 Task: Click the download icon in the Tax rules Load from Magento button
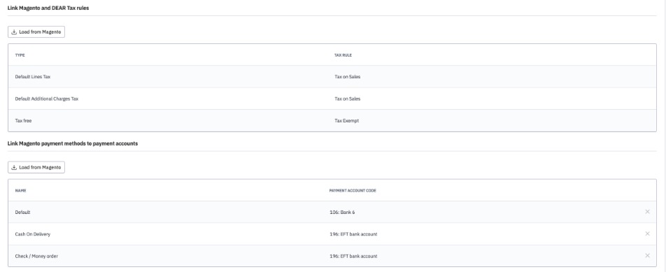[x=14, y=32]
